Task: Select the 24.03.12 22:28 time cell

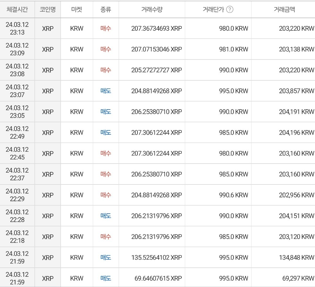Action: [17, 216]
